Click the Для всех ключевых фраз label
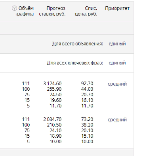Screen dimensions: 145x156 point(75,63)
